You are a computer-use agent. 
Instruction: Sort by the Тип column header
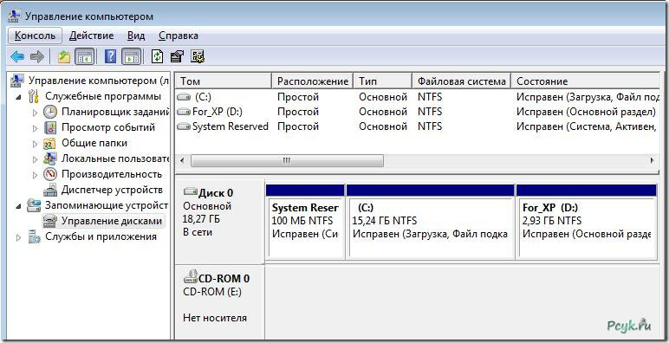(x=383, y=81)
